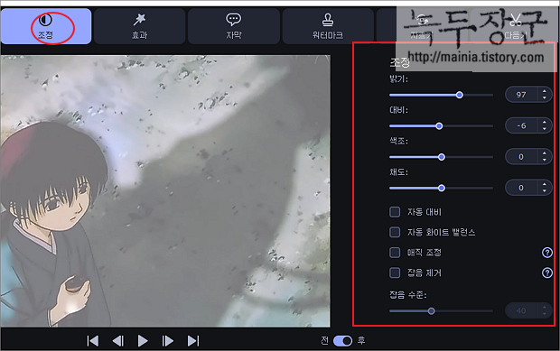Open the 워터마크 (Watermark) tab
Viewport: 560px width, 351px height.
point(328,26)
